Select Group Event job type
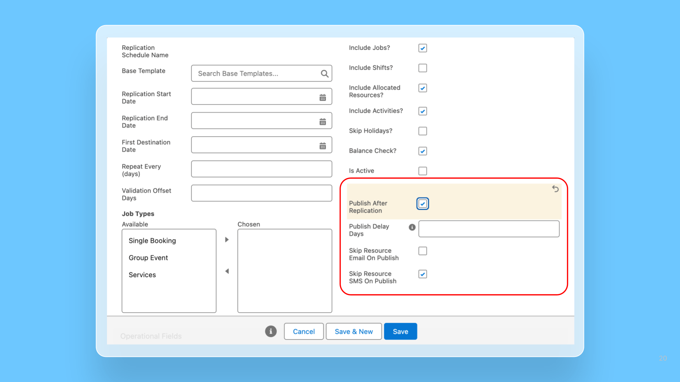Image resolution: width=680 pixels, height=382 pixels. coord(148,258)
